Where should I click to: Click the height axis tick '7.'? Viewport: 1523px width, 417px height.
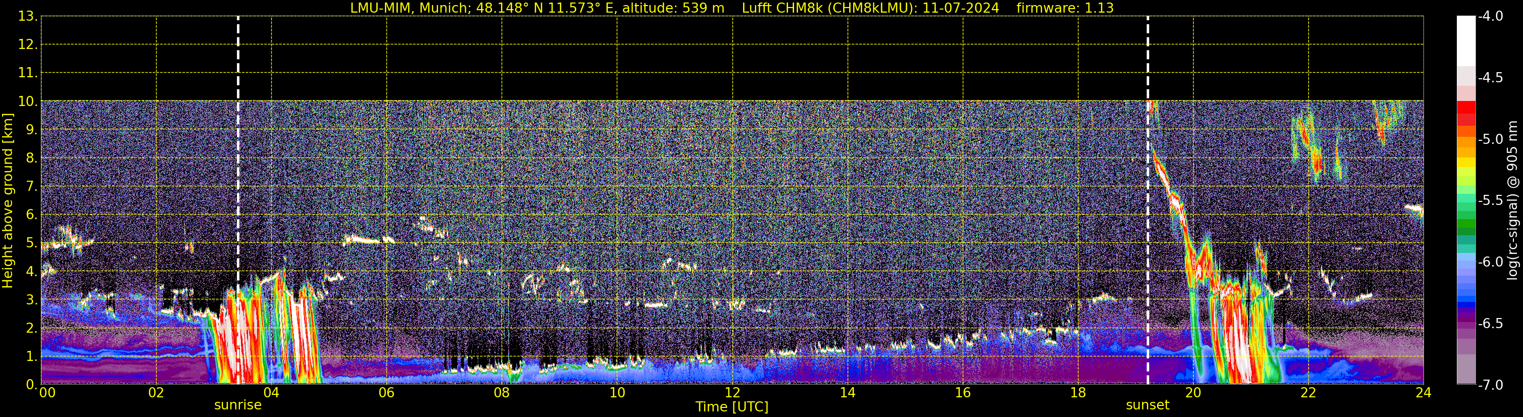31,187
